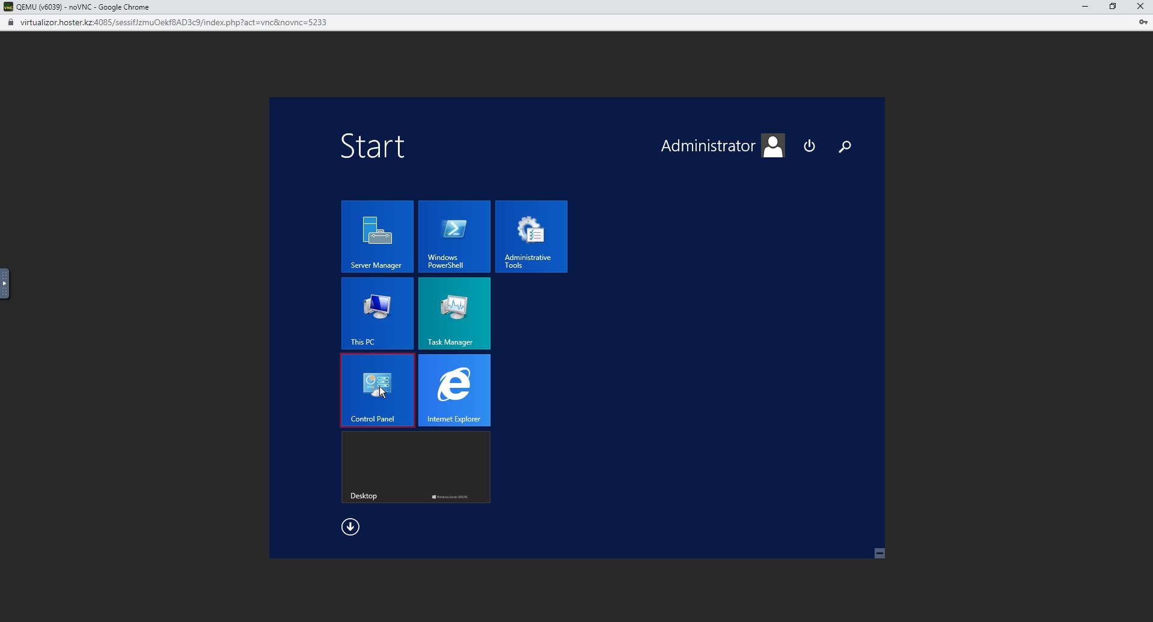Click the saved password key icon

click(1143, 22)
